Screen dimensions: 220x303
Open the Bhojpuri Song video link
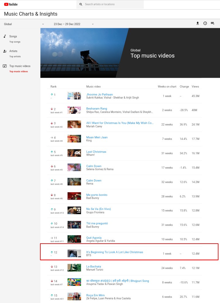tap(118, 281)
